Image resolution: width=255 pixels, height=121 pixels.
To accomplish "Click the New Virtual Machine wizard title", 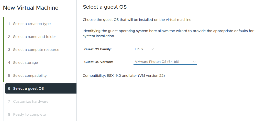I will click(x=31, y=8).
